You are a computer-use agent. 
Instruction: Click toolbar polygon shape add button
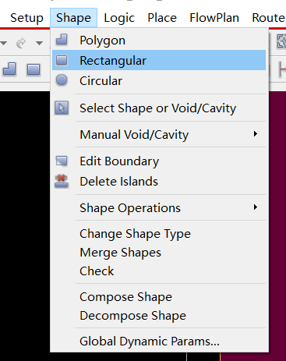tap(9, 69)
